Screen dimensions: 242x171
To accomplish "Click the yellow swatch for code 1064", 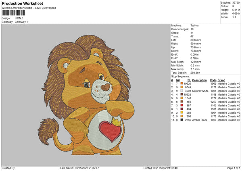I will coord(181,113).
